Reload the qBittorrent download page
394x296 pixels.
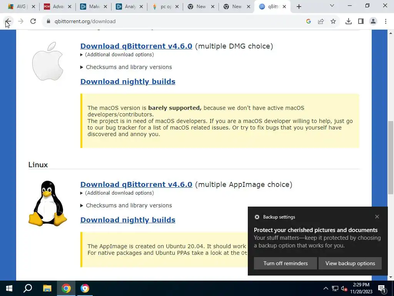point(33,22)
